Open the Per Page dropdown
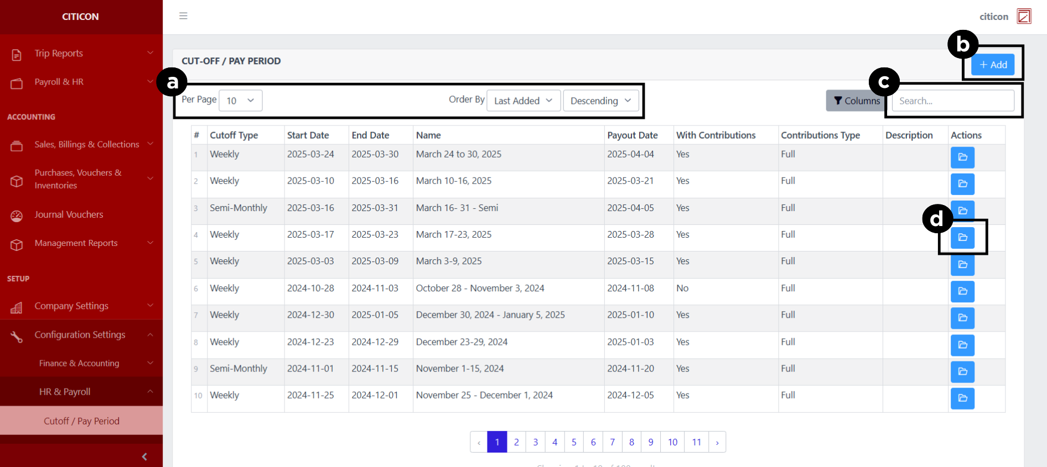This screenshot has height=467, width=1047. 240,101
